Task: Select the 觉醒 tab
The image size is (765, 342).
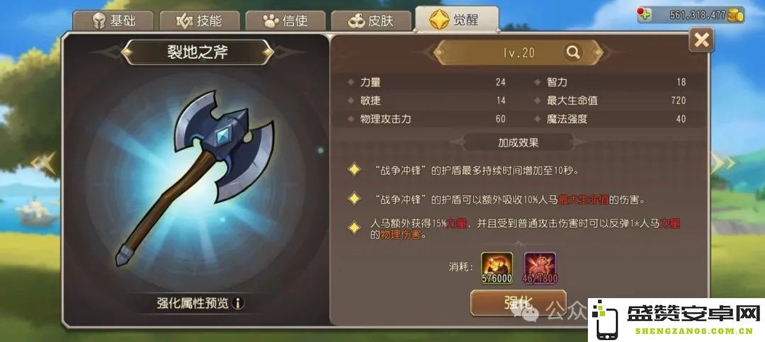Action: pyautogui.click(x=457, y=20)
